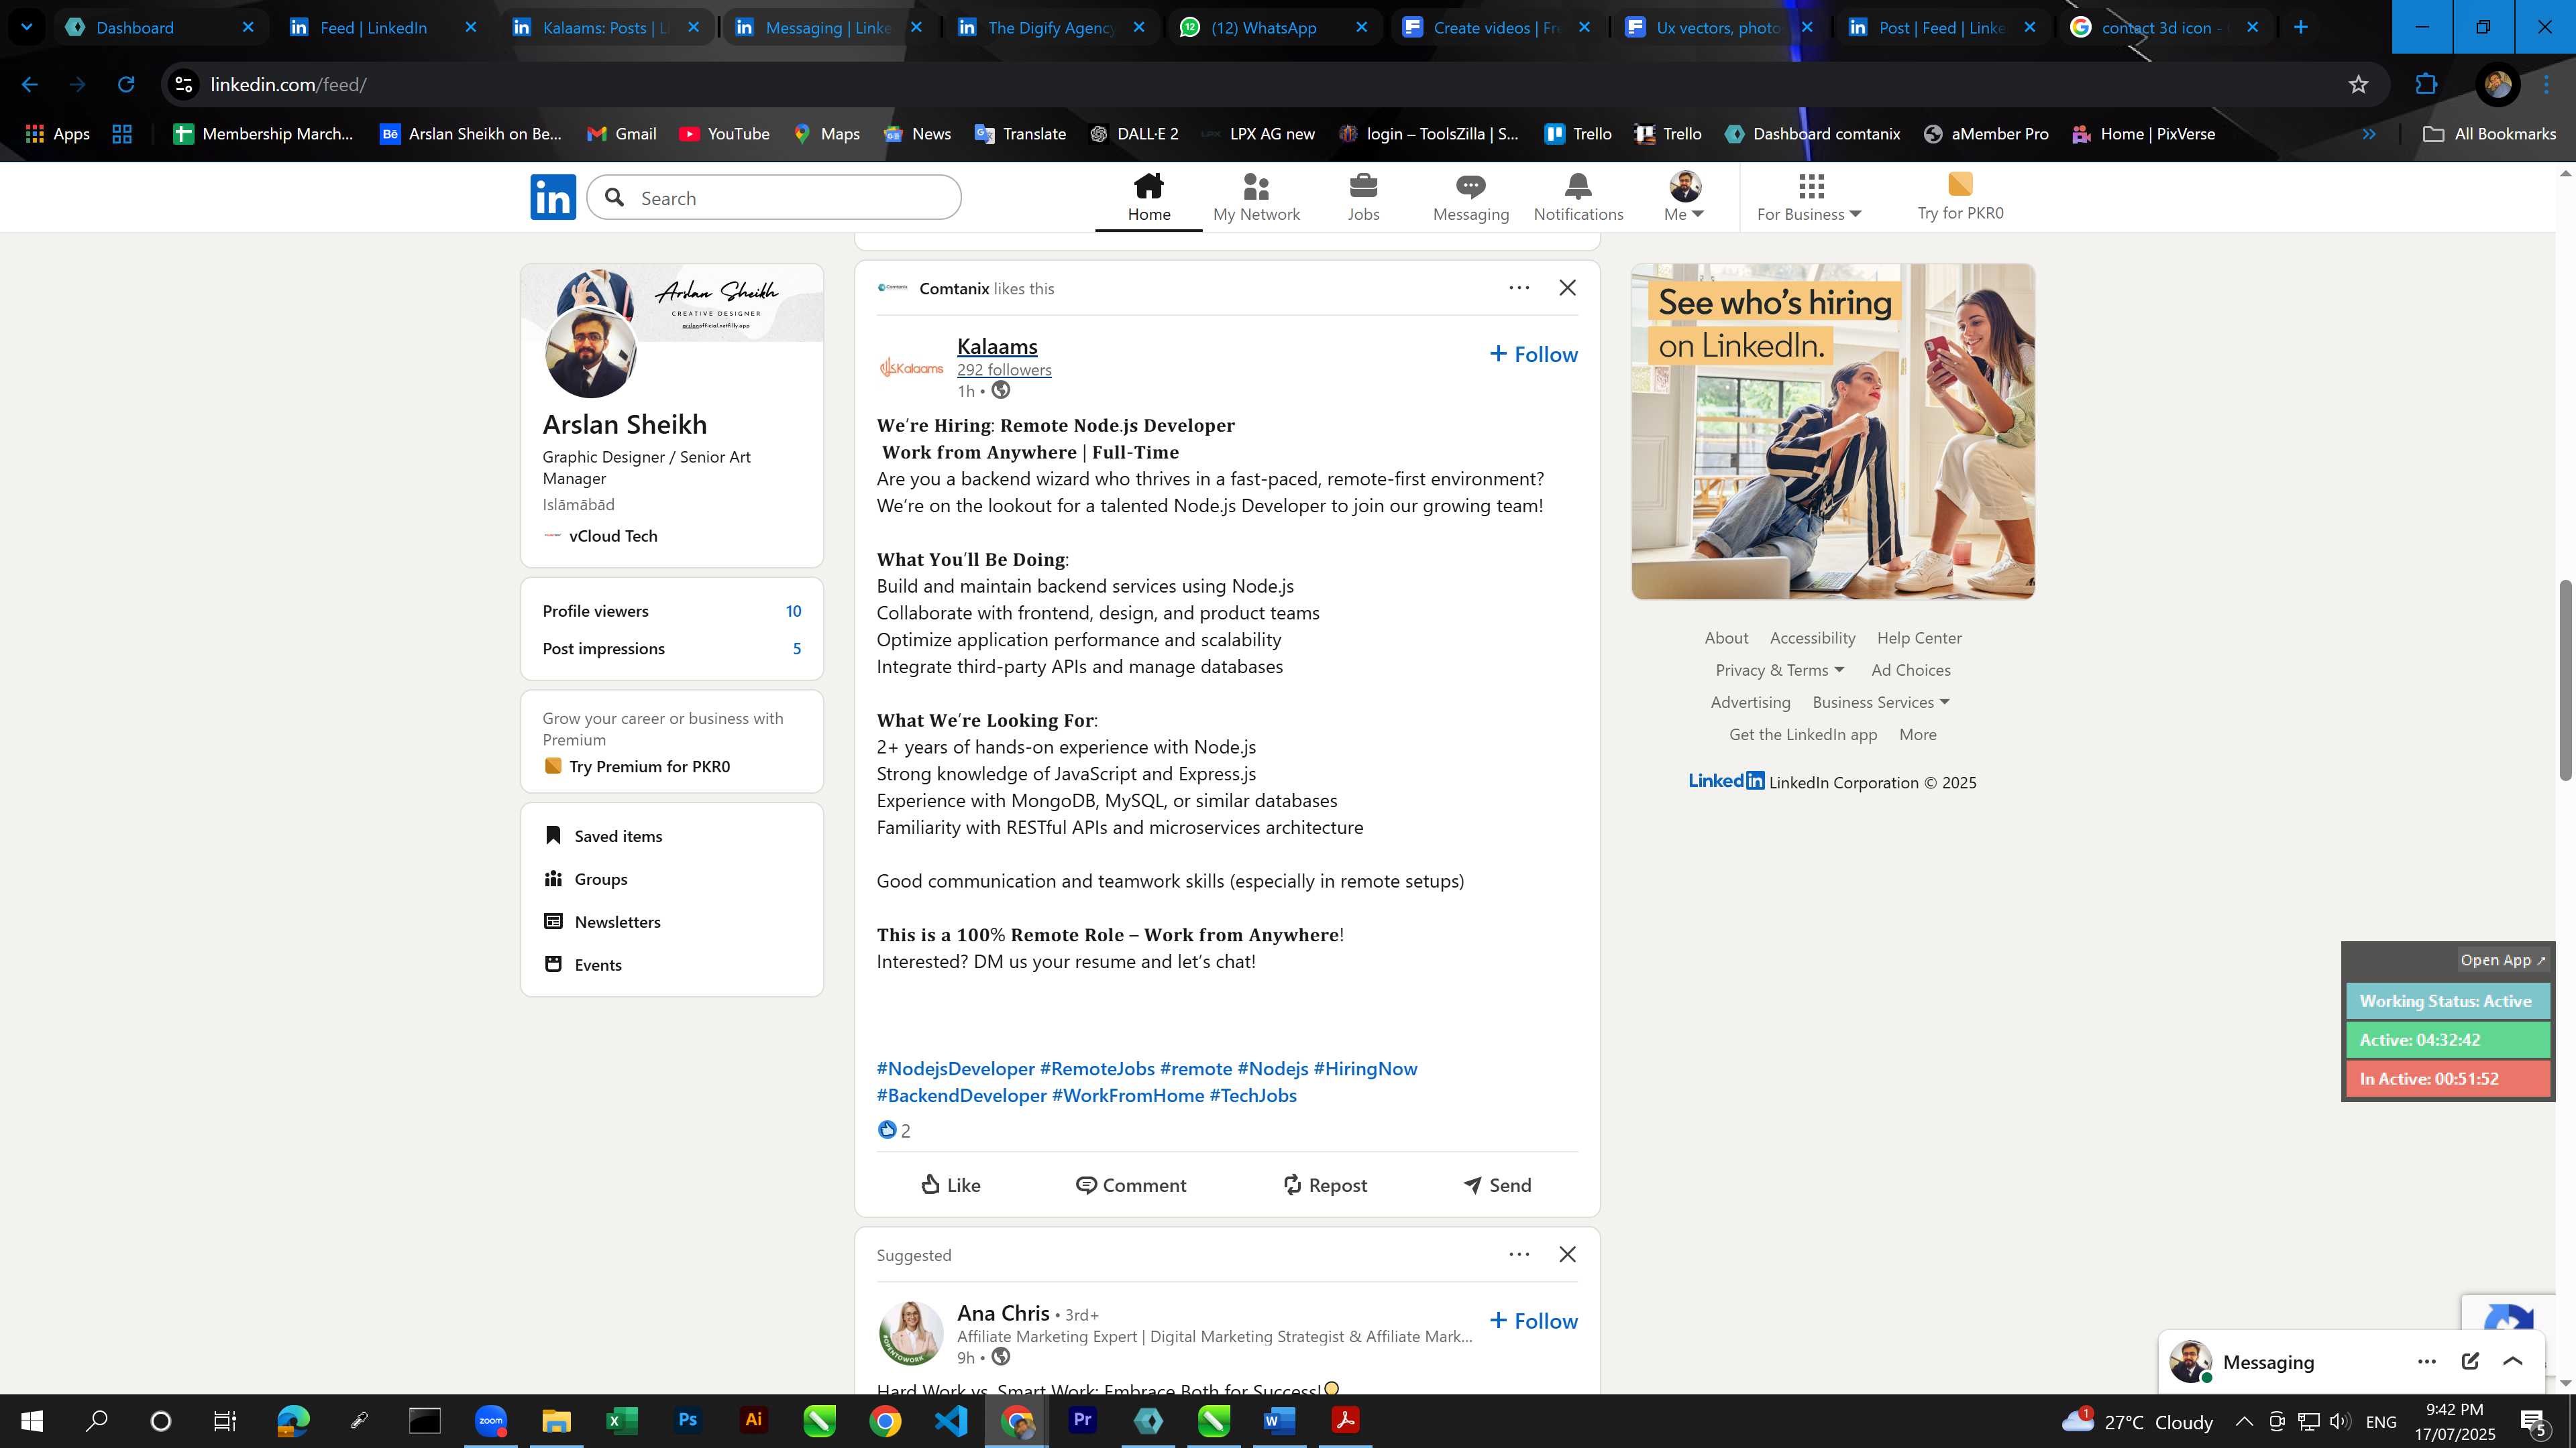Viewport: 2576px width, 1448px height.
Task: Show hidden system tray icons
Action: tap(2244, 1421)
